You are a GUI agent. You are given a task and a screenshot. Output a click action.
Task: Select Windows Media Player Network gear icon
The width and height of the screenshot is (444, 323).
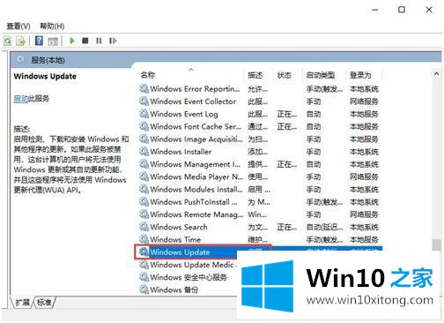(144, 177)
